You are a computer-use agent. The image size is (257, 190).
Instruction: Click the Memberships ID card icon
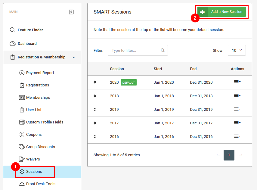[x=22, y=98]
